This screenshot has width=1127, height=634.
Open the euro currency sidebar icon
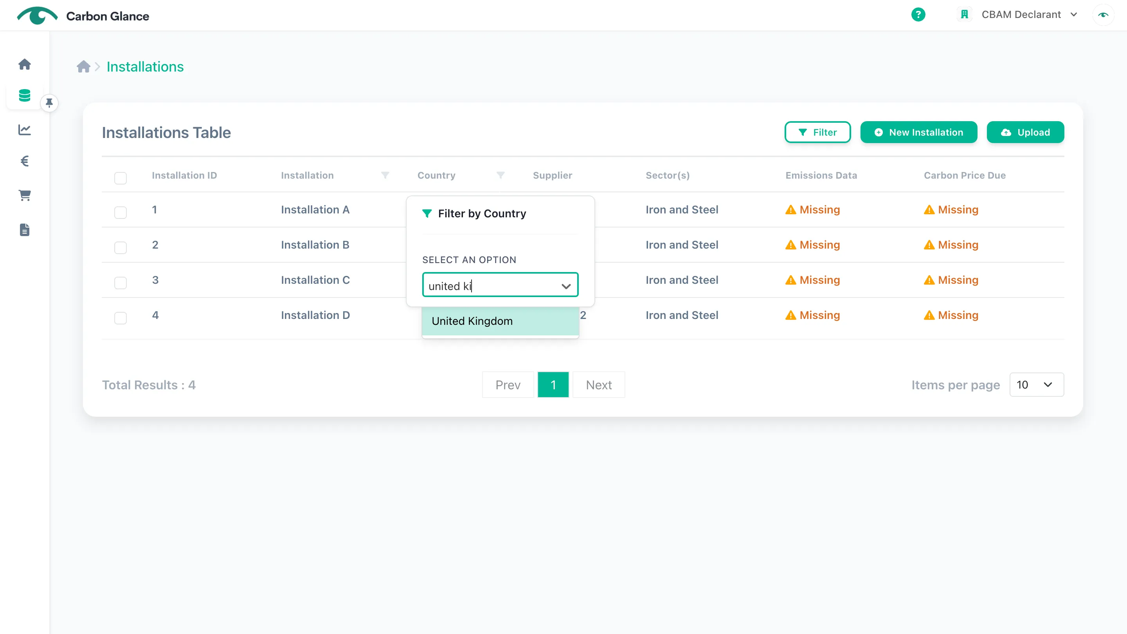pyautogui.click(x=25, y=161)
